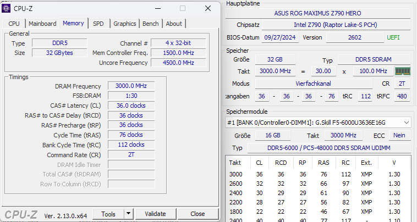Viewport: 417px width, 222px height.
Task: Click the Tools button
Action: pos(108,214)
